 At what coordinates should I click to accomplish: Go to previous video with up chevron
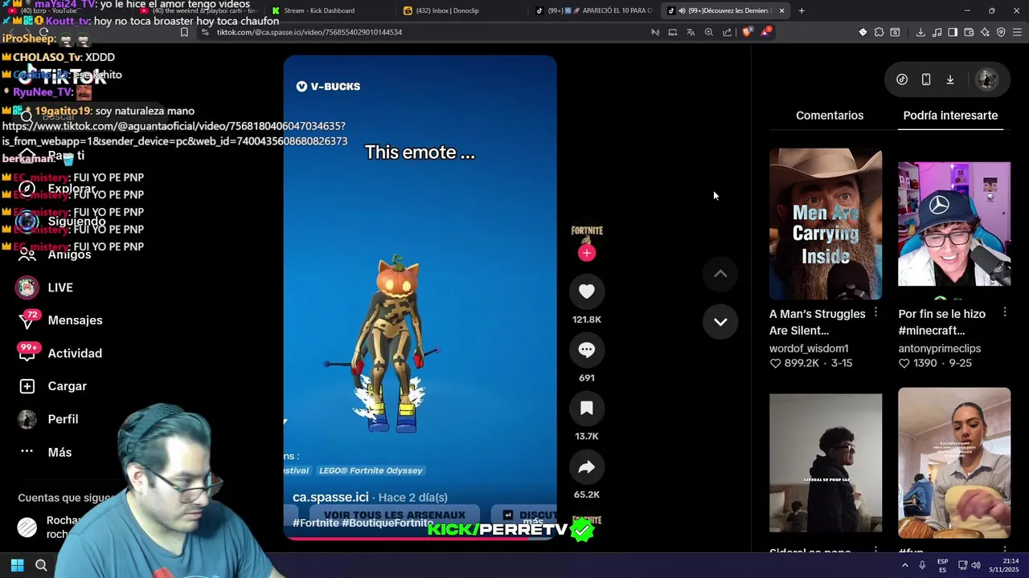(720, 274)
